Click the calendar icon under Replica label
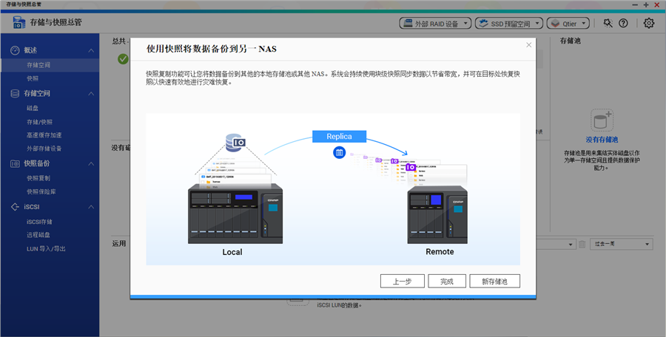Screen dimensions: 666x337 (339, 152)
